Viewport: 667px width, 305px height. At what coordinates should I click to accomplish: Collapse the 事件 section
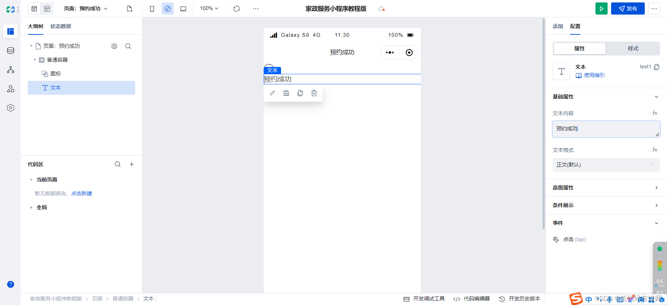click(x=657, y=223)
